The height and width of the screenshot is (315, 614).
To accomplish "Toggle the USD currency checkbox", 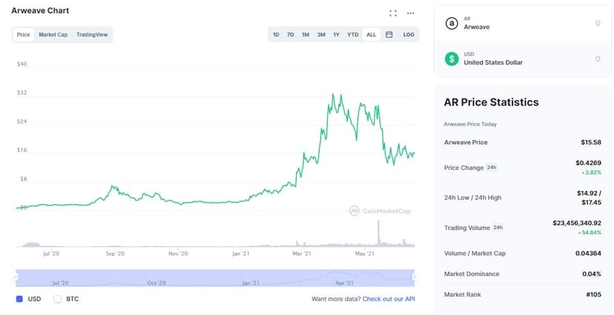I will pyautogui.click(x=19, y=299).
